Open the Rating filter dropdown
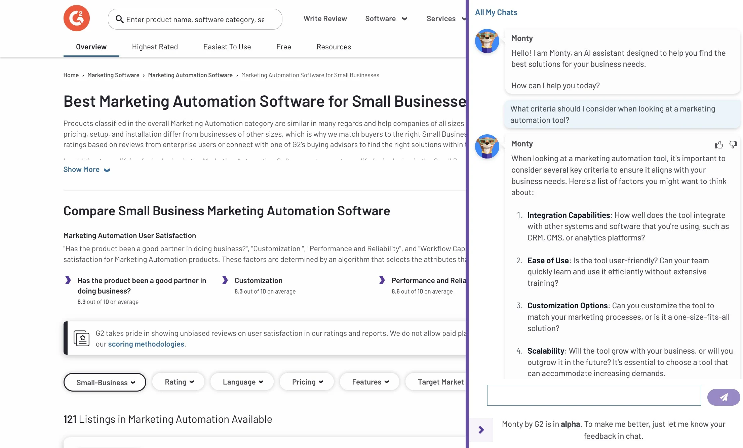 pyautogui.click(x=179, y=382)
